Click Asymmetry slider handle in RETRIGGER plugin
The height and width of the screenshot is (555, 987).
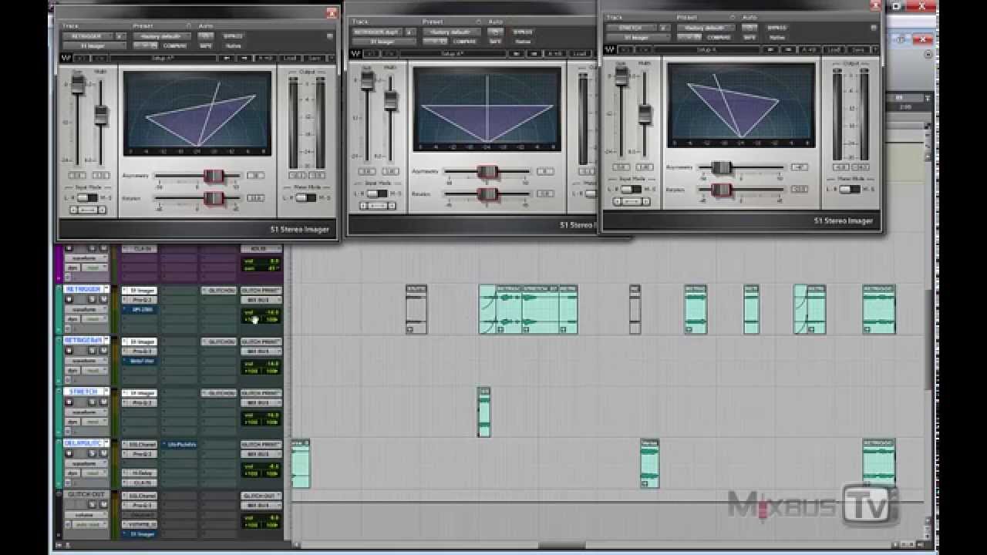214,177
